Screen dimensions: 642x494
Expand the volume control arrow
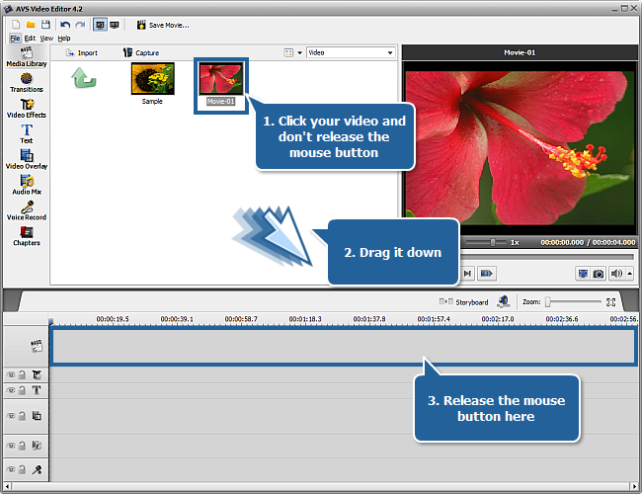pos(630,274)
